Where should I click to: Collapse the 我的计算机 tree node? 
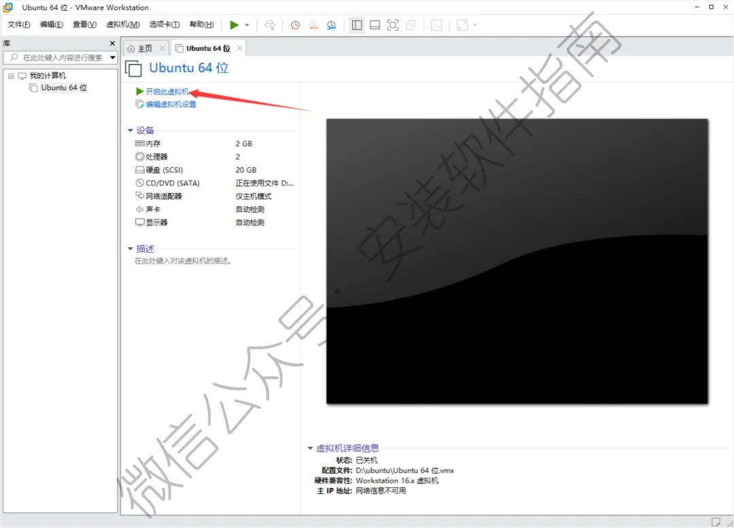[x=11, y=76]
